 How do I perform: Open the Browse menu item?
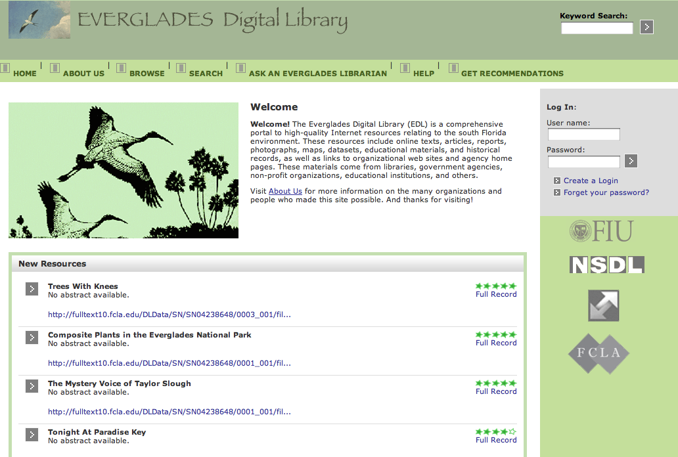[147, 73]
